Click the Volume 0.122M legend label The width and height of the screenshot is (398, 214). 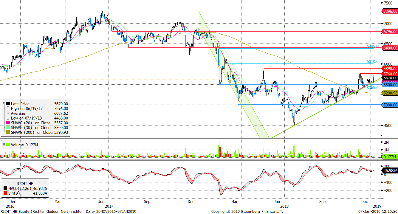[25, 145]
